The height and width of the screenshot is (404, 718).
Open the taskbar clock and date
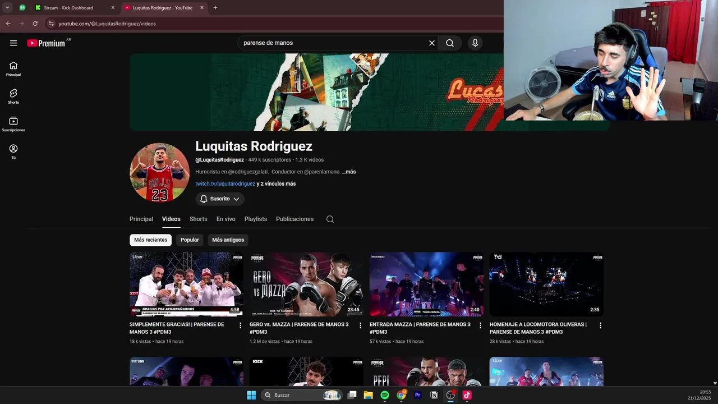click(x=699, y=395)
